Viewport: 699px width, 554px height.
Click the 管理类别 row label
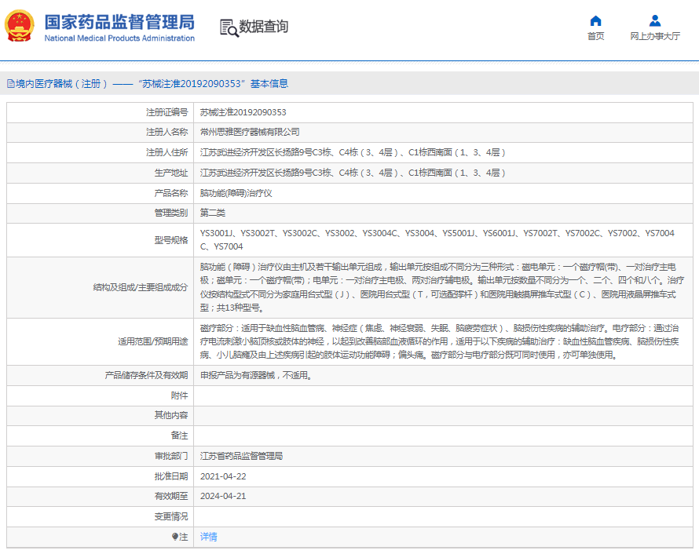coord(171,213)
